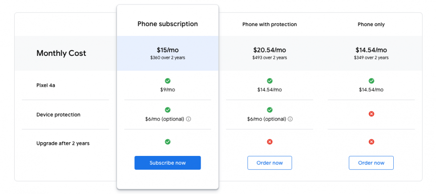Image resolution: width=436 pixels, height=194 pixels.
Task: Click green check under Phone only Pixel 4a
Action: (x=371, y=81)
